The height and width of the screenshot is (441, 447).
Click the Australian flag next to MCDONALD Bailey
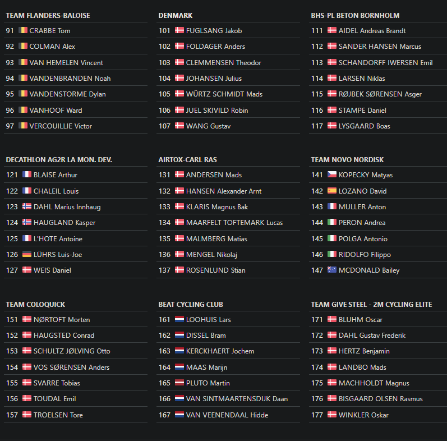coord(332,269)
